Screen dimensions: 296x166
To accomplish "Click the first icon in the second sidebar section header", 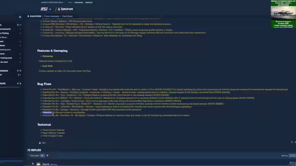I will point(18,71).
